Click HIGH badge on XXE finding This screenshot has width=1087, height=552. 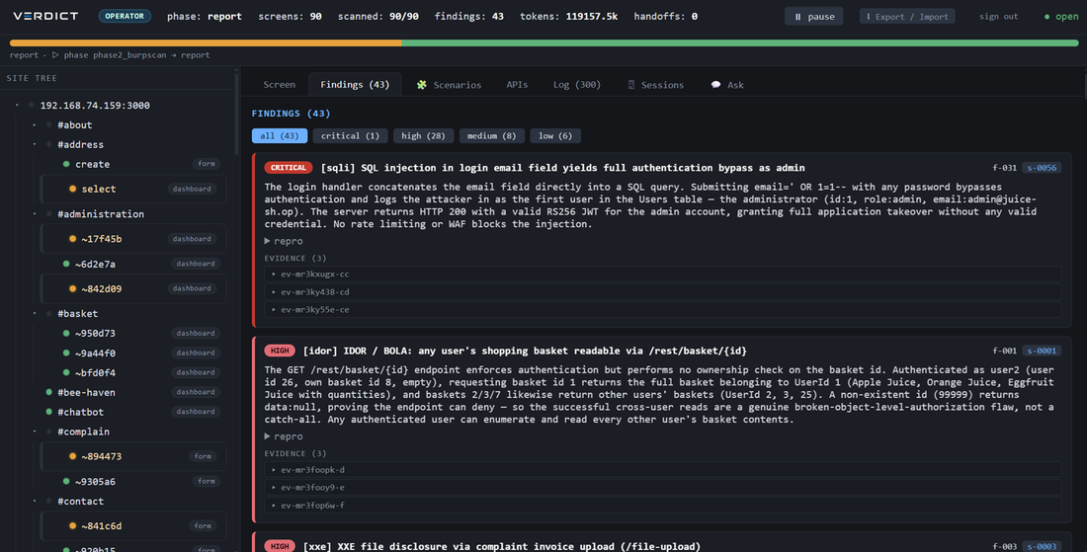coord(280,546)
